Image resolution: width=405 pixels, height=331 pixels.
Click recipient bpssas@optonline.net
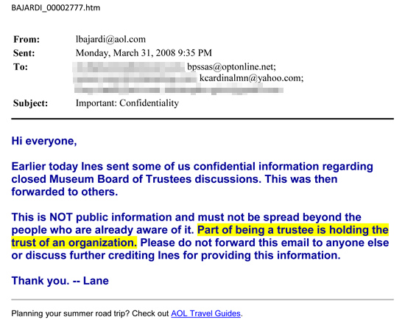232,67
